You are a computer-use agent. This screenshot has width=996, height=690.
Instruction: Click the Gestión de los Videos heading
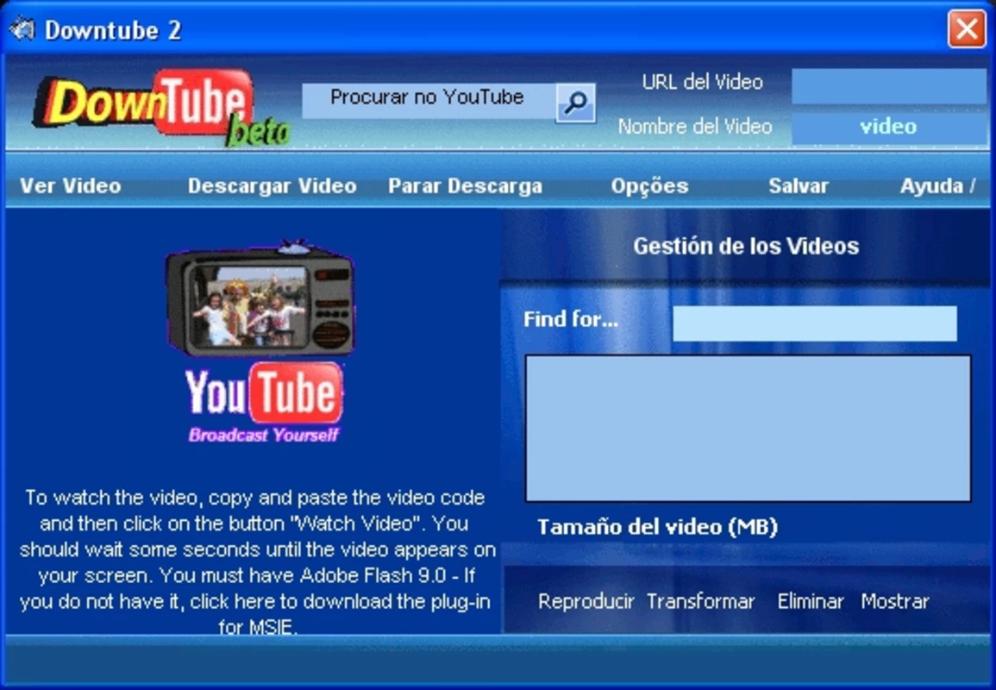point(747,246)
